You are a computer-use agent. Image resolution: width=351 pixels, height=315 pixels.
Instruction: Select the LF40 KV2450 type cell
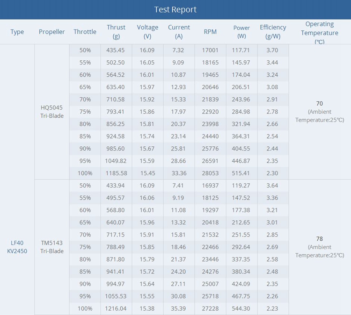[17, 247]
